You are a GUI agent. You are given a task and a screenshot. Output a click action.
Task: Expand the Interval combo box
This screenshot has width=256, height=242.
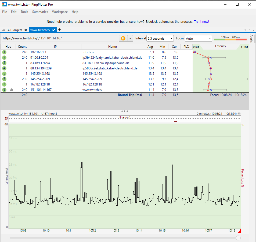[x=160, y=39]
